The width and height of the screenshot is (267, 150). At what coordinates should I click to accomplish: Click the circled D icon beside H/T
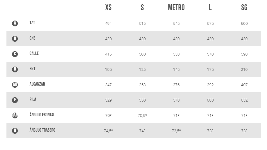coord(15,69)
